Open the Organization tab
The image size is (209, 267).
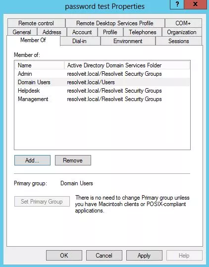[x=182, y=32]
